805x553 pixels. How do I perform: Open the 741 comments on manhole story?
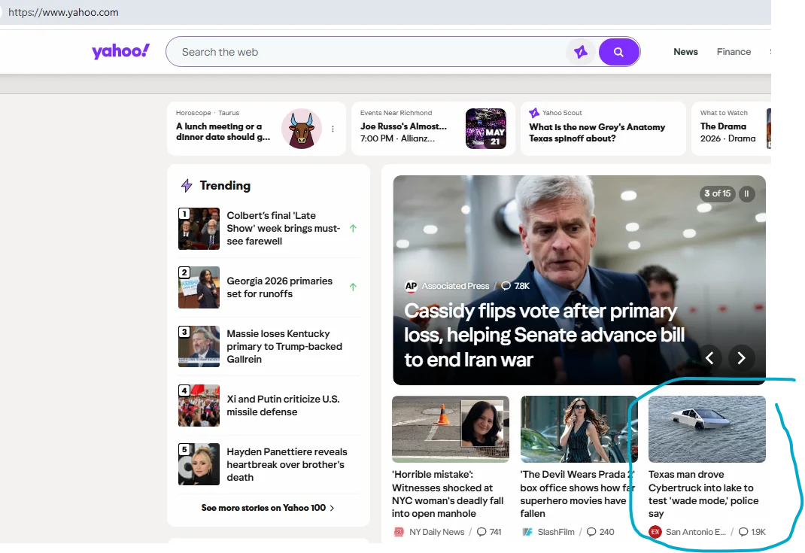pyautogui.click(x=489, y=532)
